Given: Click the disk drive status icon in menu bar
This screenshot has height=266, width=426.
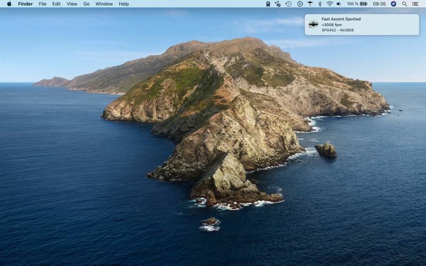Looking at the screenshot, I should pyautogui.click(x=268, y=4).
